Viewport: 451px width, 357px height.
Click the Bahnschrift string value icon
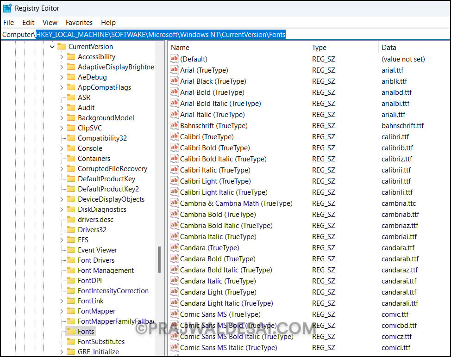click(x=174, y=125)
